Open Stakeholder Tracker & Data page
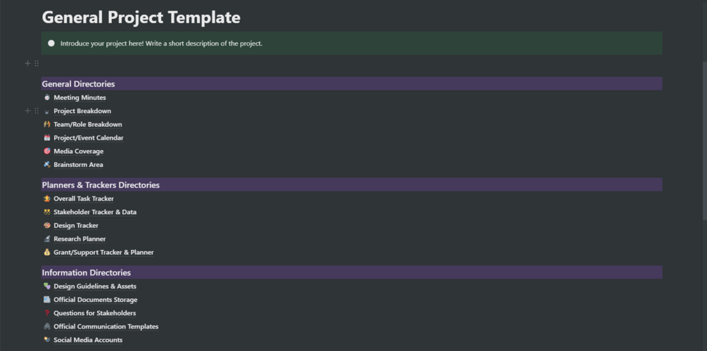Screen dimensions: 707x351 point(95,212)
